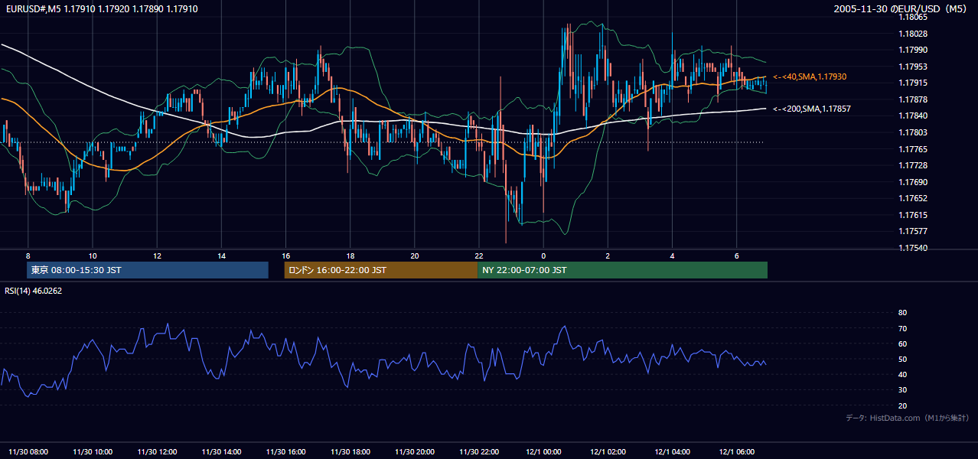Click RSI scale value 40

902,374
